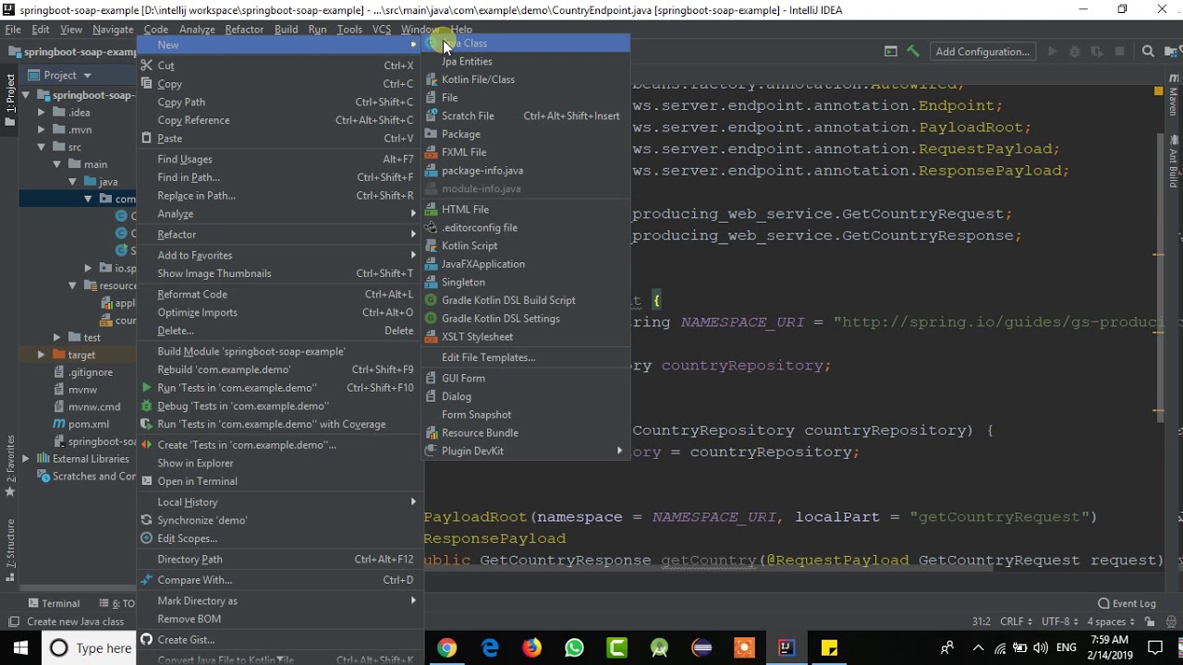Click the Scratch File icon

pyautogui.click(x=431, y=115)
